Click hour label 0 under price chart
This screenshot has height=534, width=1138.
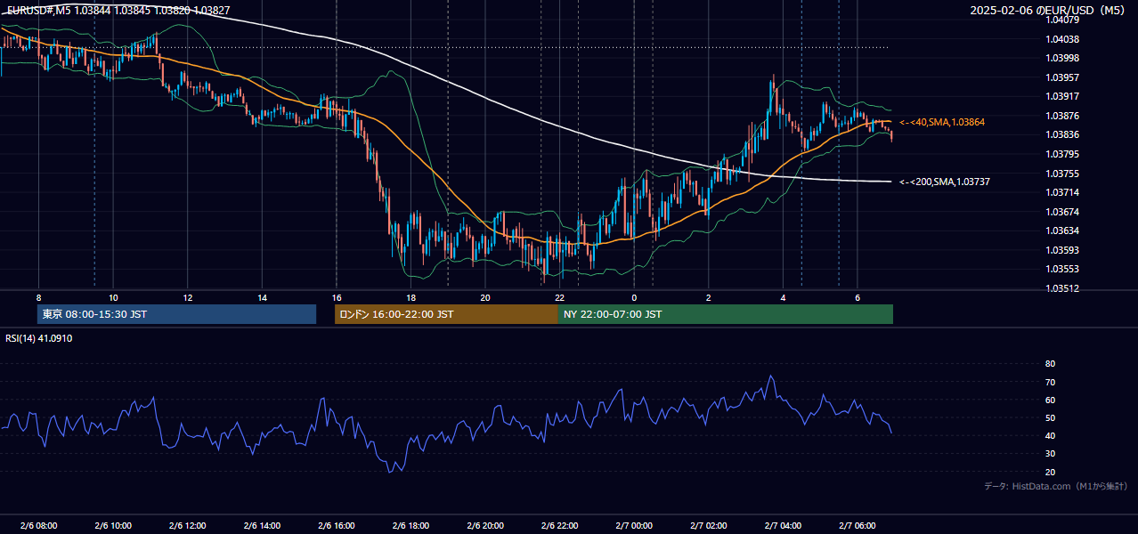[634, 297]
